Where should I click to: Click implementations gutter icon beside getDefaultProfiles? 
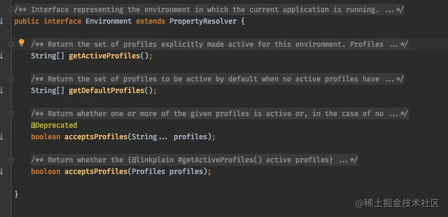tap(1, 90)
